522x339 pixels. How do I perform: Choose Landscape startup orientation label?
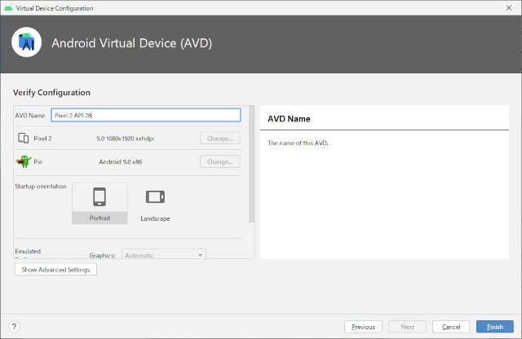pyautogui.click(x=155, y=218)
